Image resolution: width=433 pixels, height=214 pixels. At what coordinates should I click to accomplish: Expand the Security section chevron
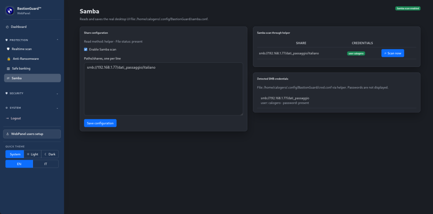58,94
